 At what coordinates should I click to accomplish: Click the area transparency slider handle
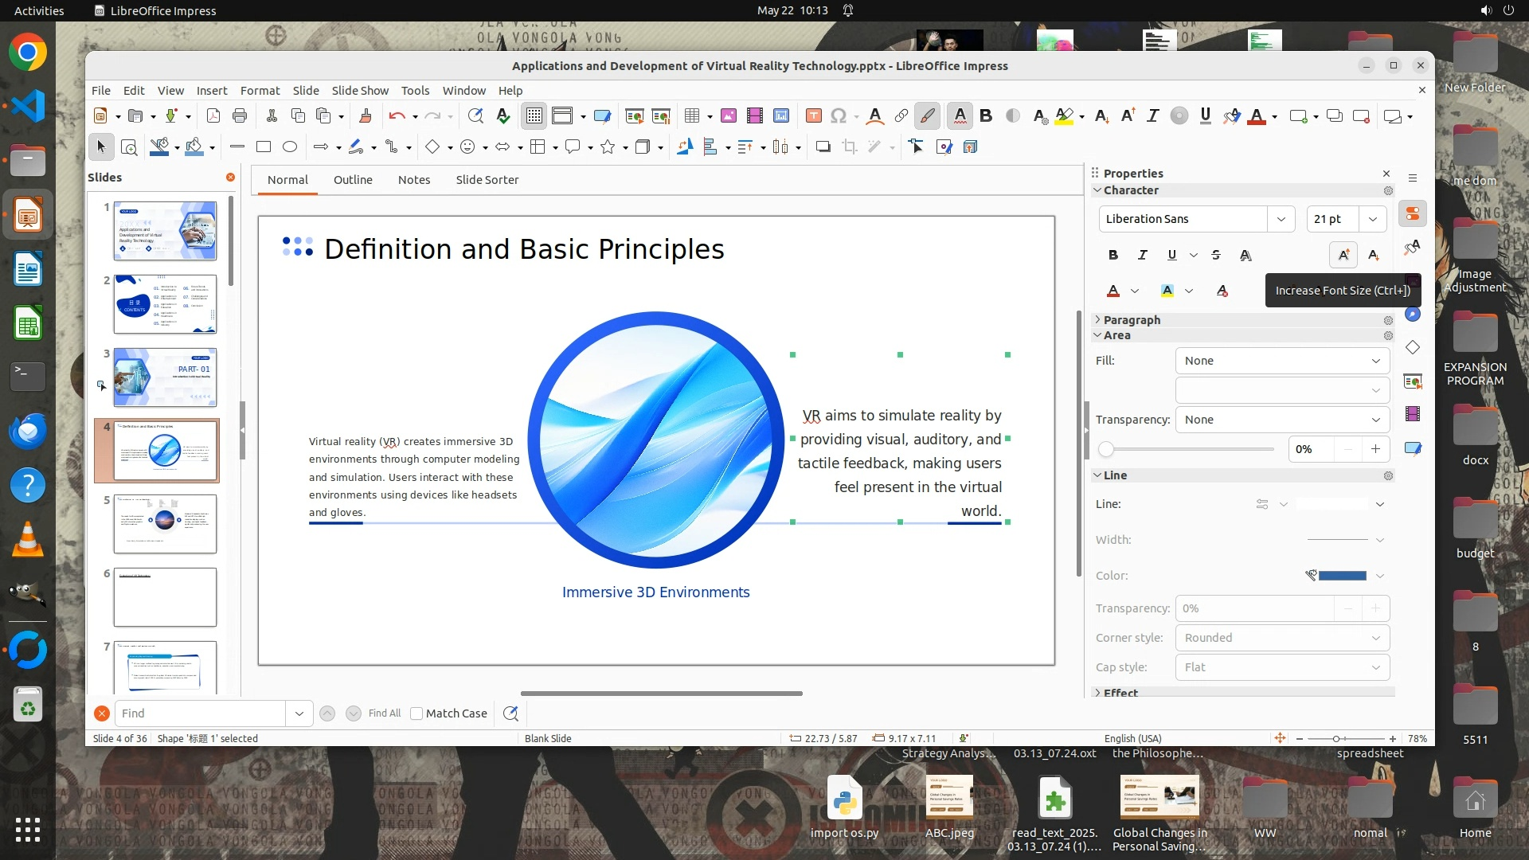point(1106,449)
